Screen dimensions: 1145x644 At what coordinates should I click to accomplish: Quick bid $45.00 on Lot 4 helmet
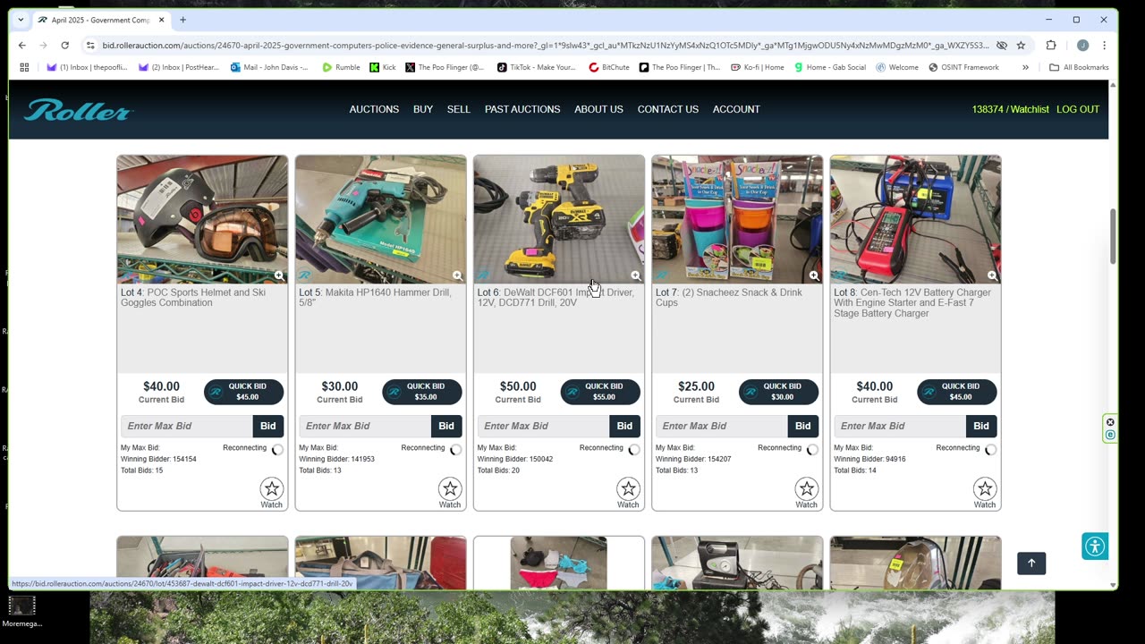[243, 392]
